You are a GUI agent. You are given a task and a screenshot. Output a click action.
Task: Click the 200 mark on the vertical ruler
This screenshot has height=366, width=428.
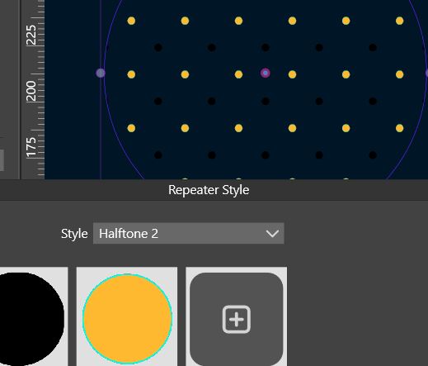[x=31, y=91]
